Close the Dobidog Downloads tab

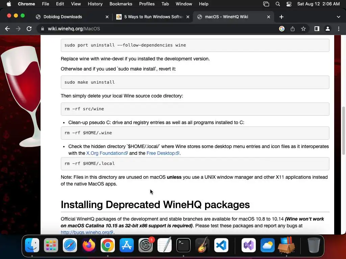(x=107, y=17)
